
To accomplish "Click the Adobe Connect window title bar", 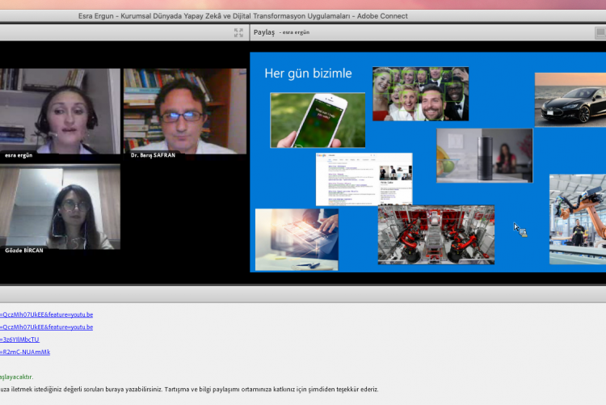I will pyautogui.click(x=242, y=15).
